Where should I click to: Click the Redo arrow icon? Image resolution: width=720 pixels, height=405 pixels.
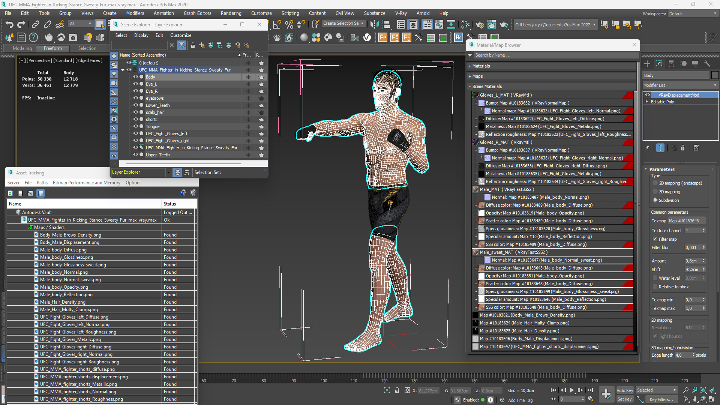(21, 25)
